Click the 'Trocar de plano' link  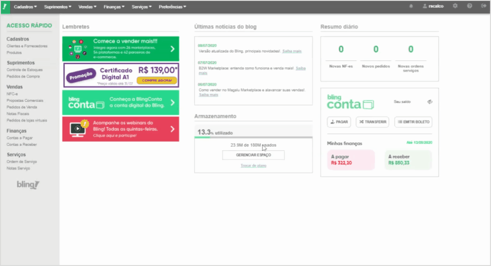253,166
